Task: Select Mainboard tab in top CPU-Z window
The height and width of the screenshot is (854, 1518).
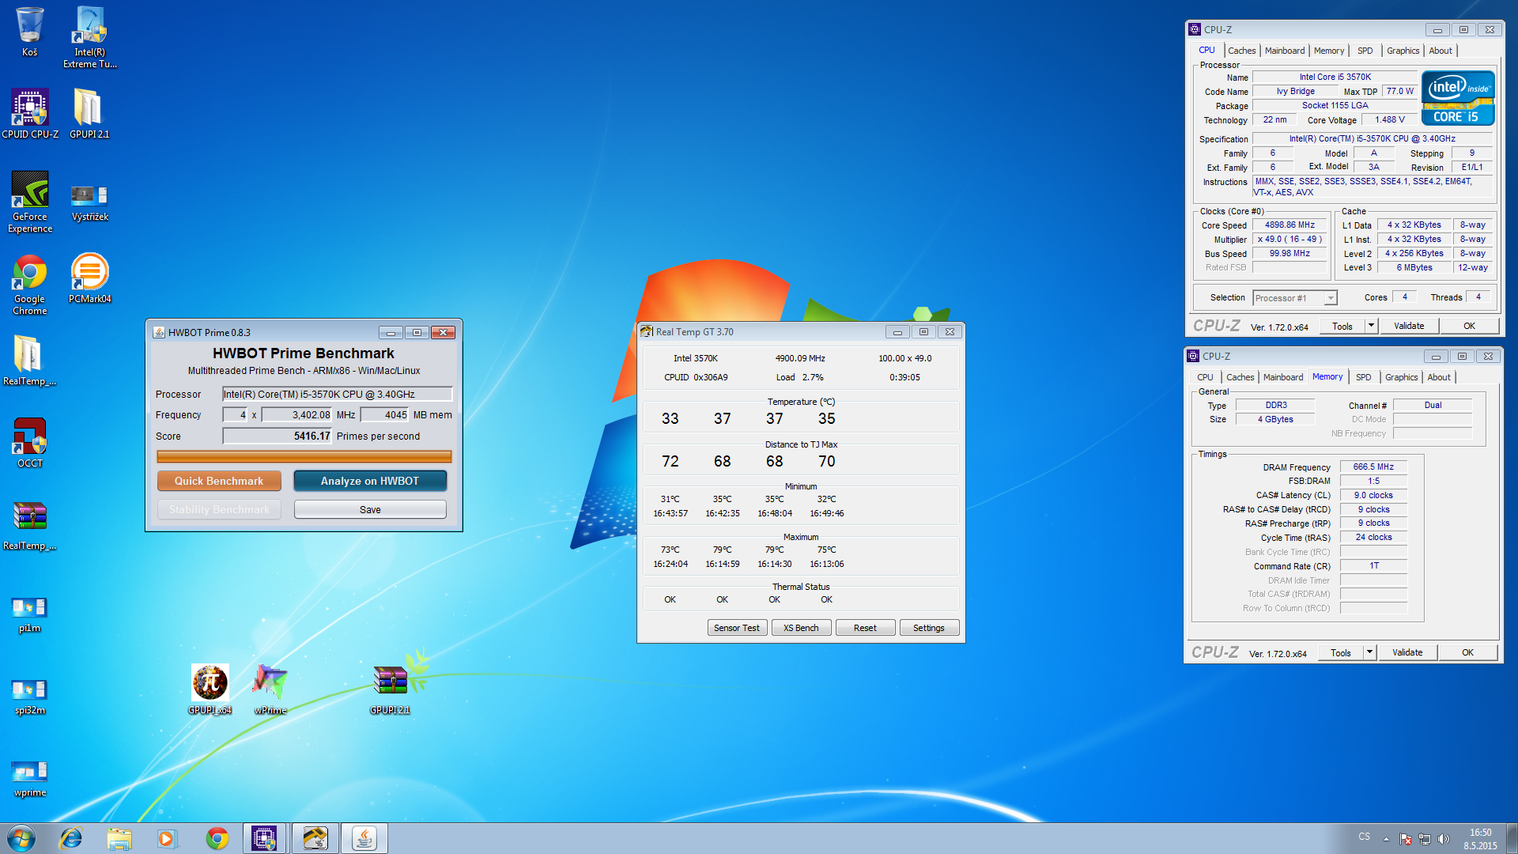Action: 1285,51
